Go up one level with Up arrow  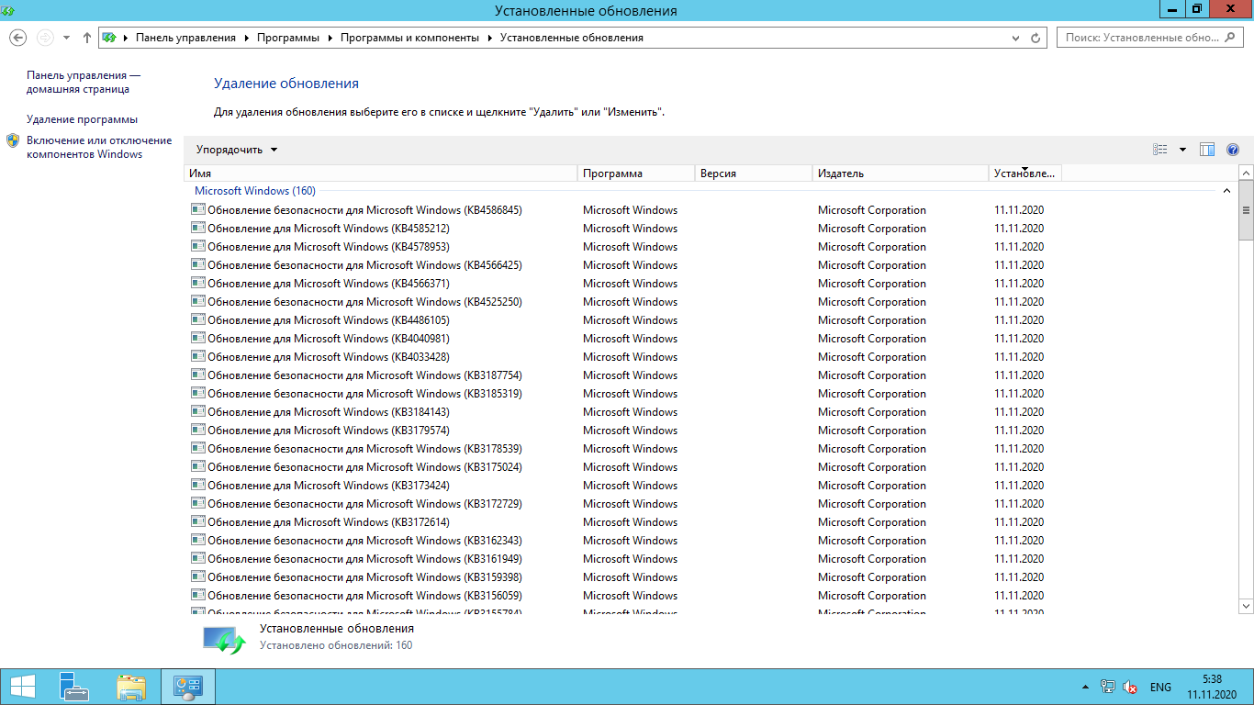coord(87,38)
